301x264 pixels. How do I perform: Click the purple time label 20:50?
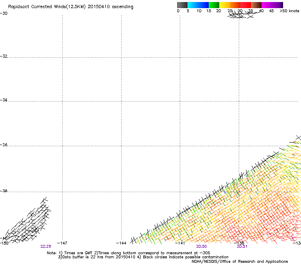tap(202, 247)
